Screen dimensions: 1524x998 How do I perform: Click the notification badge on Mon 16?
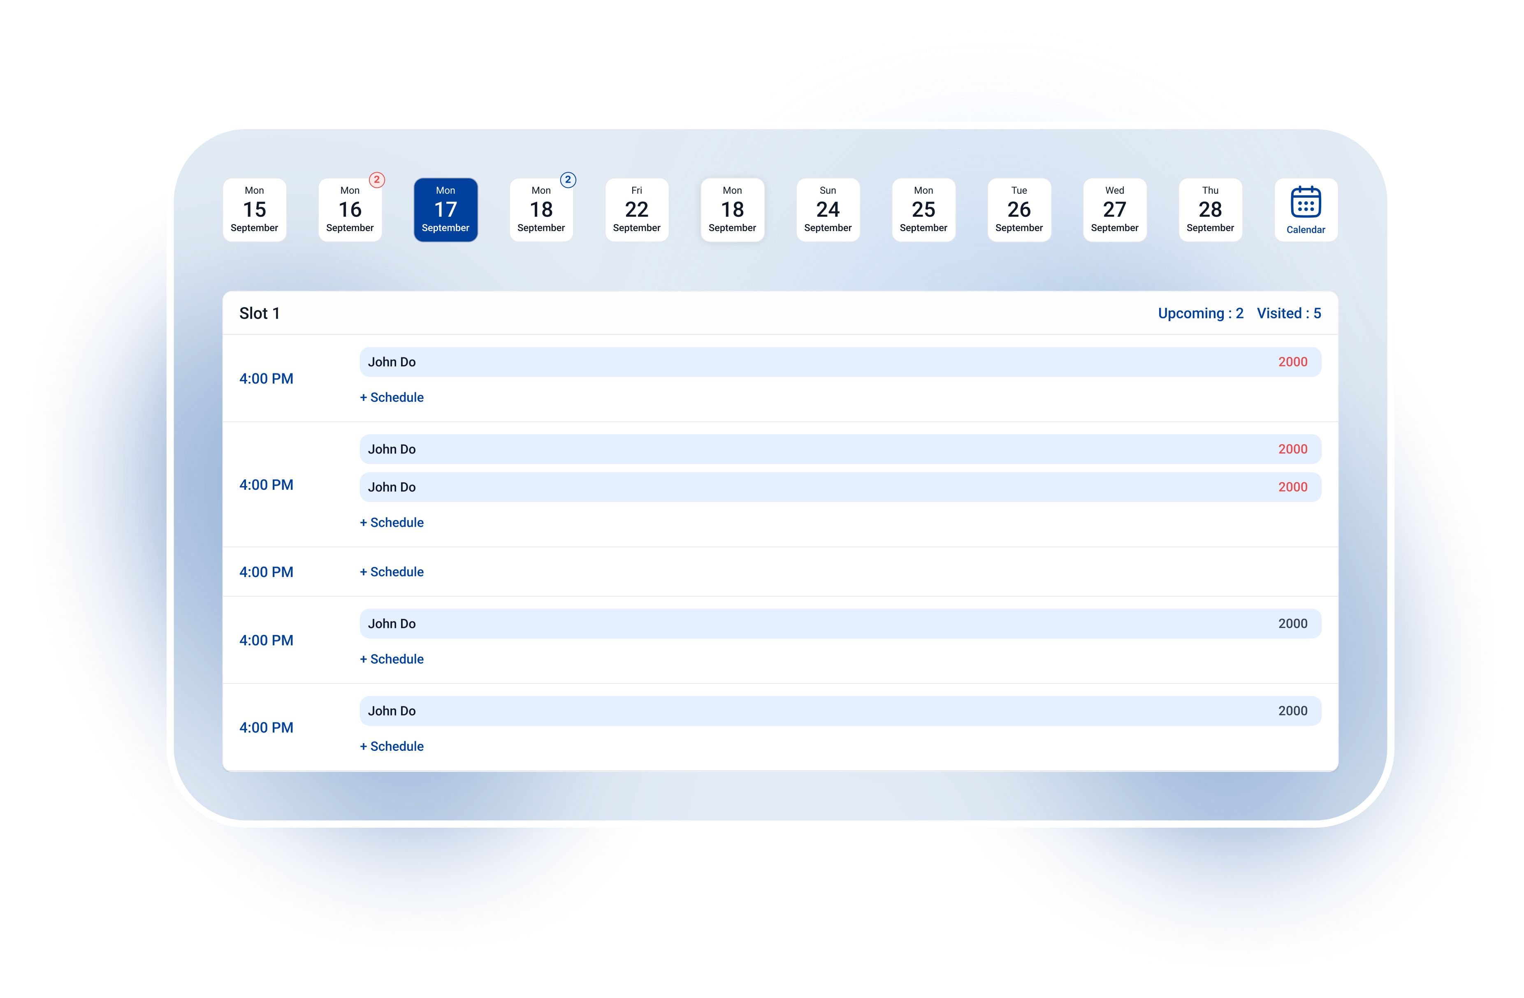tap(376, 180)
